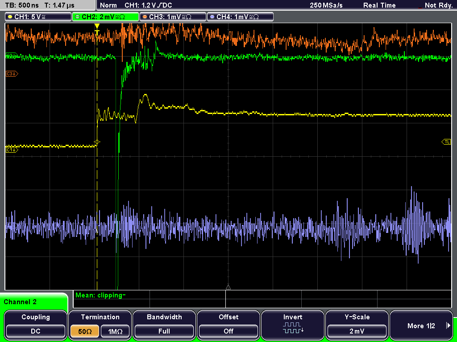Screen dimensions: 457x342
Task: Open the Y-Scale 2 mV setting
Action: click(357, 325)
